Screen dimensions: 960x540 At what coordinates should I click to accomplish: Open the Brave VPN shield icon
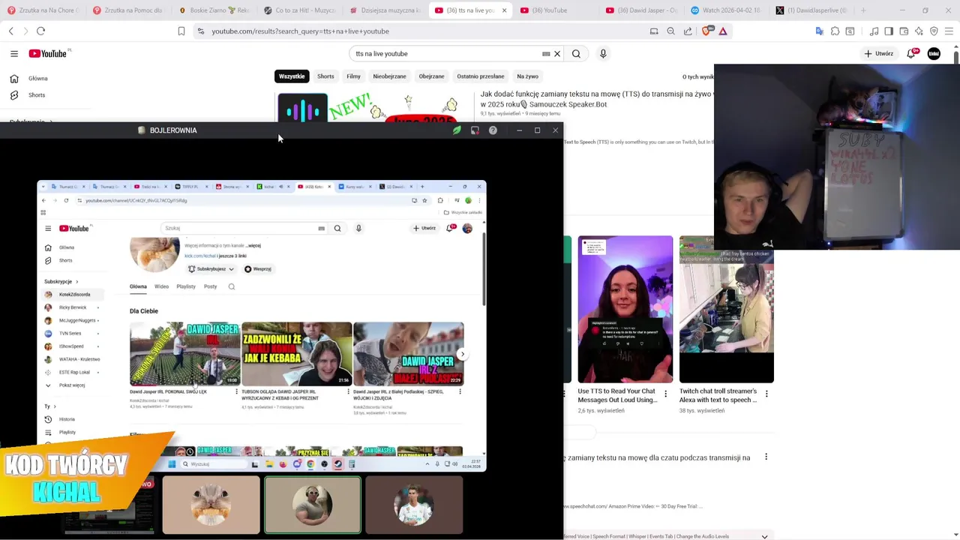pyautogui.click(x=934, y=31)
